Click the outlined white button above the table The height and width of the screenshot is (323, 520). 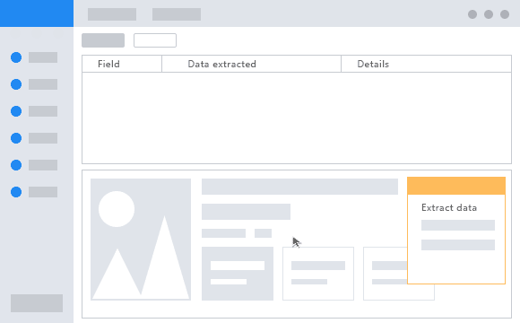coord(155,40)
